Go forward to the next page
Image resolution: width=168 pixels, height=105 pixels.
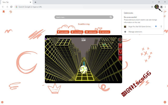pos(7,7)
